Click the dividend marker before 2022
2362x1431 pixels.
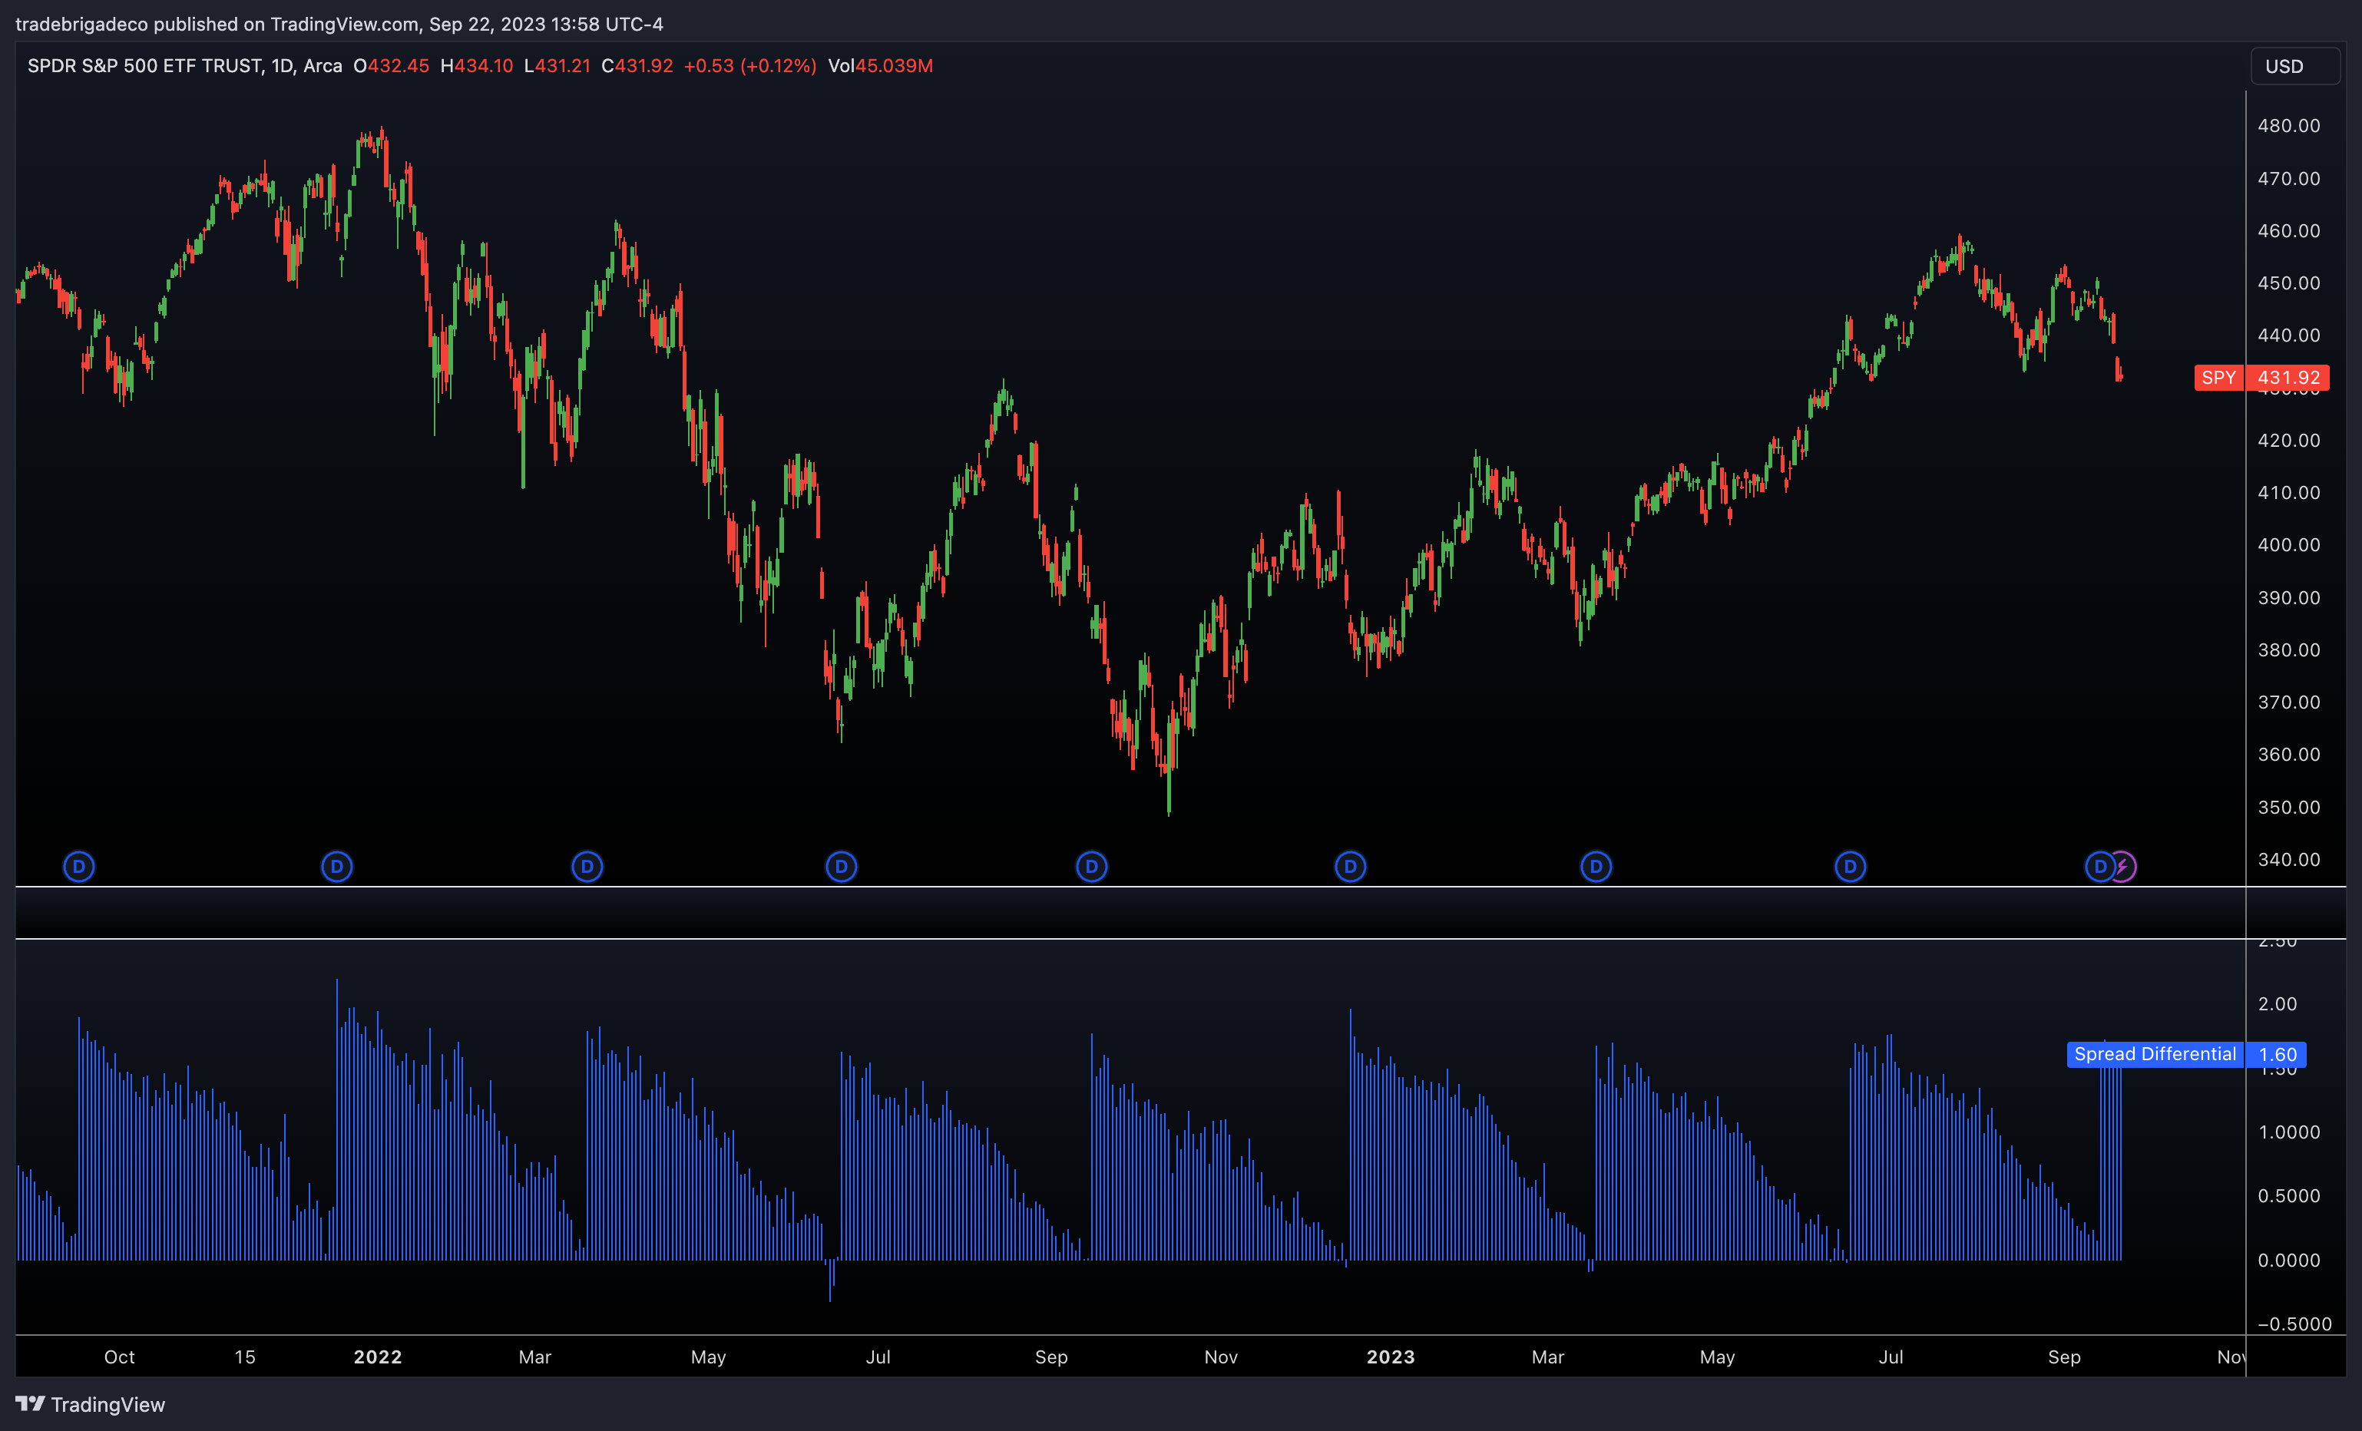click(x=336, y=867)
